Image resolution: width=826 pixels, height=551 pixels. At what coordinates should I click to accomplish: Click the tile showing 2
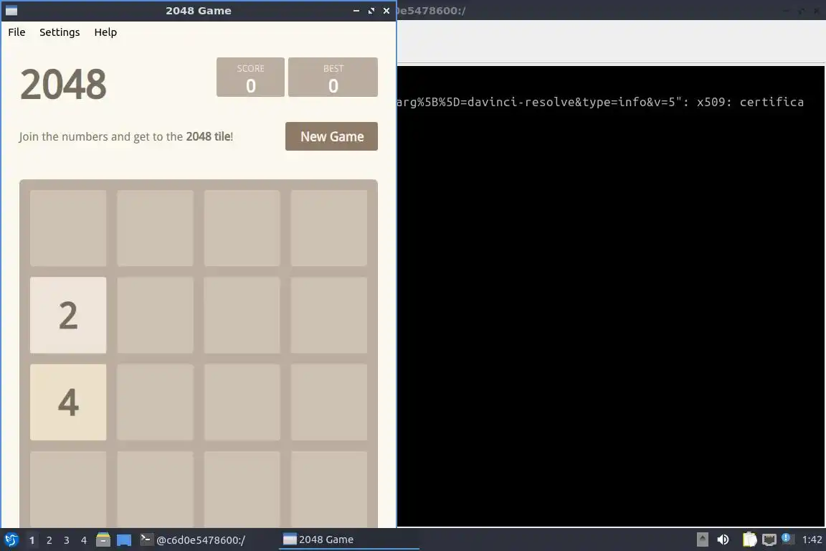pyautogui.click(x=68, y=315)
